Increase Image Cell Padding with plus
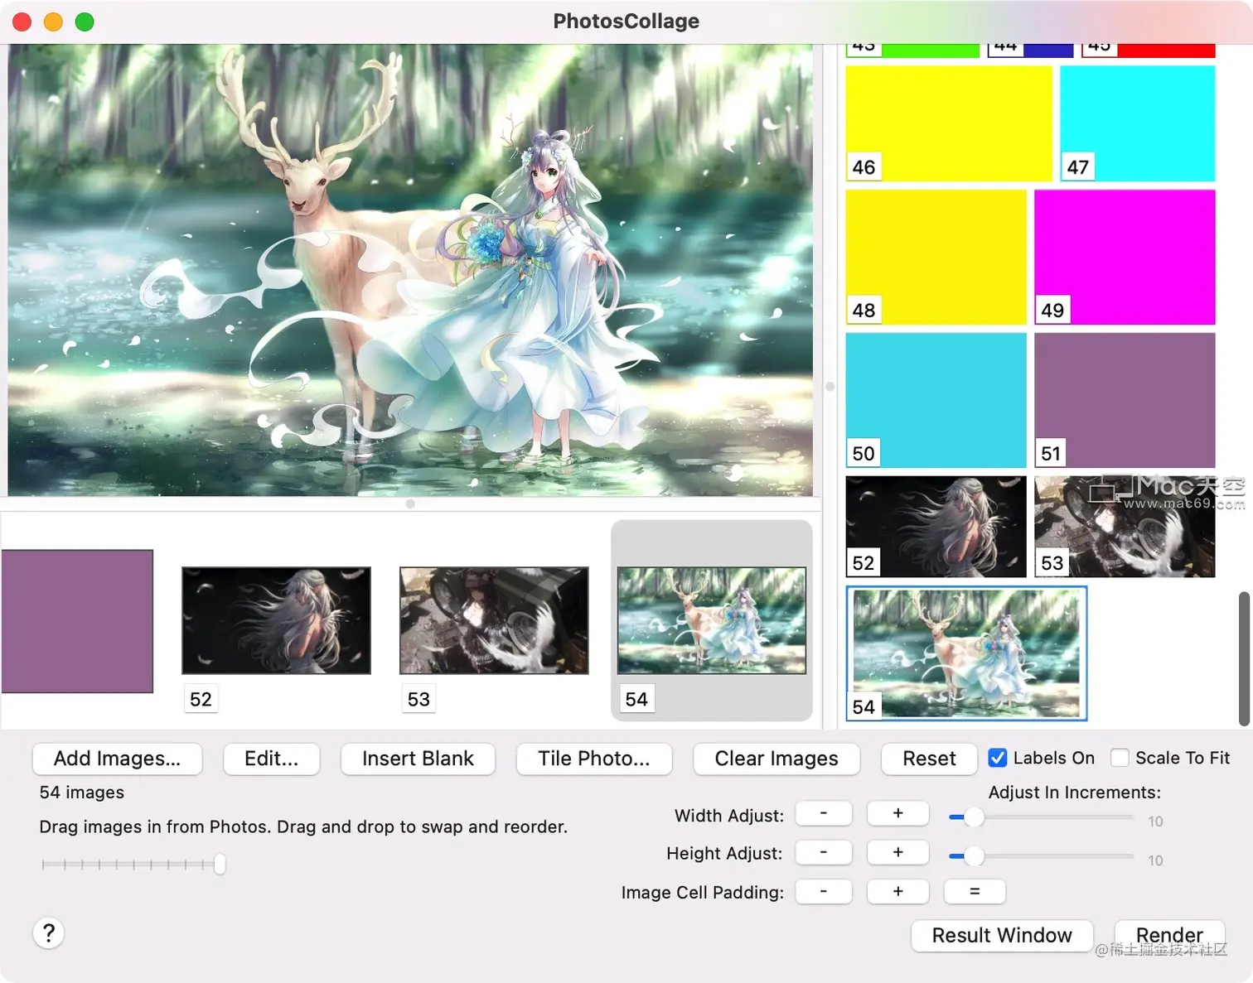The height and width of the screenshot is (983, 1253). point(897,891)
